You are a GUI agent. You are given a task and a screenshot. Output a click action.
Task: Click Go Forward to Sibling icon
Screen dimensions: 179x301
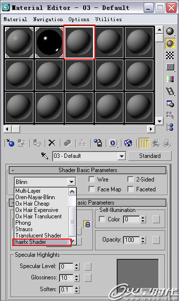[x=167, y=143]
